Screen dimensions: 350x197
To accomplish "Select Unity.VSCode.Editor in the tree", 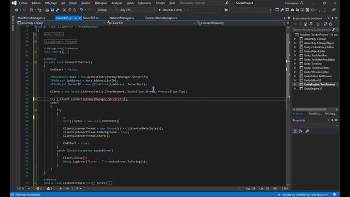I will coord(316,72).
